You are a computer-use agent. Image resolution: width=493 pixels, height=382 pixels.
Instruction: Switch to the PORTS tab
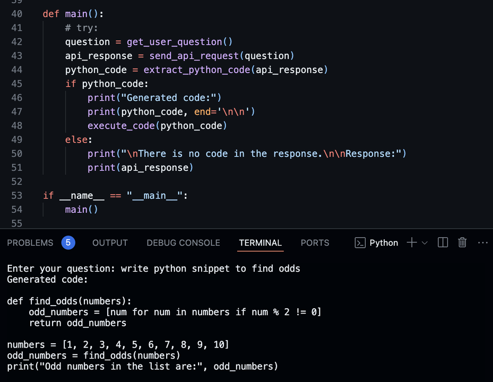(x=315, y=243)
